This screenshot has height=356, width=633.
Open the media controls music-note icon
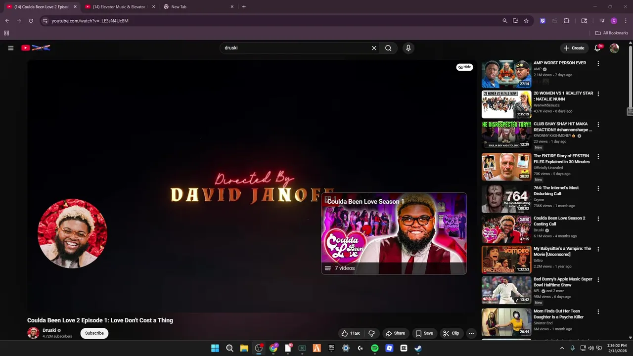click(602, 21)
